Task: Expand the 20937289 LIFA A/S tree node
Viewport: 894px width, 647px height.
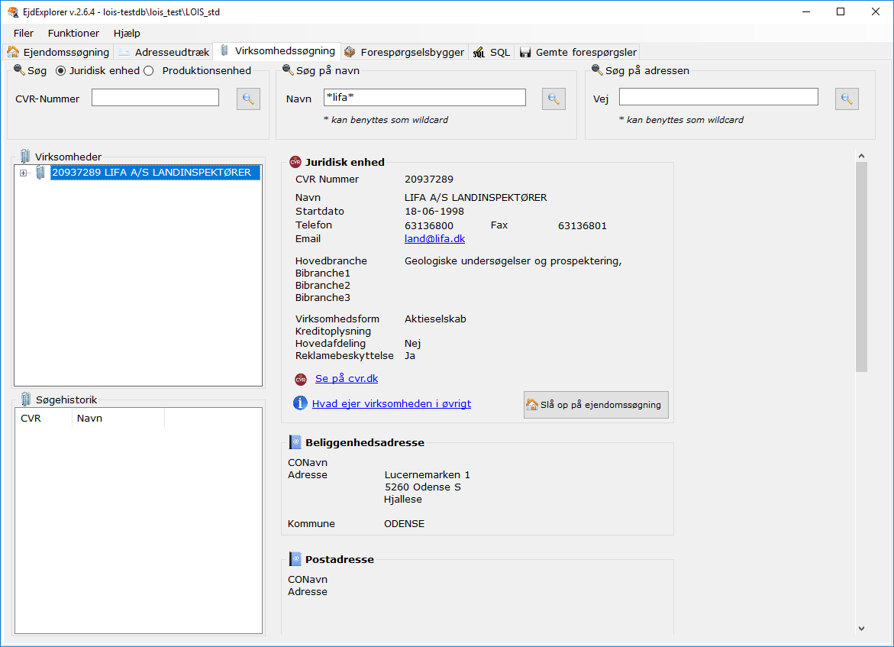Action: point(23,173)
